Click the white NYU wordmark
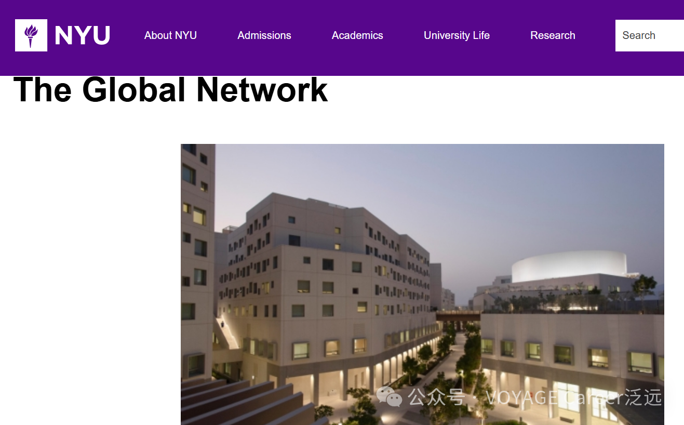 pyautogui.click(x=82, y=36)
